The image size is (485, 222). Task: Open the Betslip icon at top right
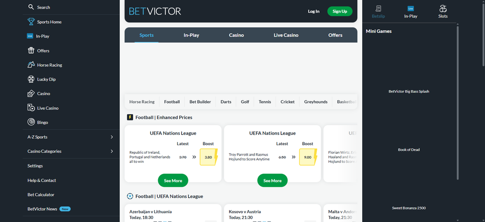click(x=378, y=9)
